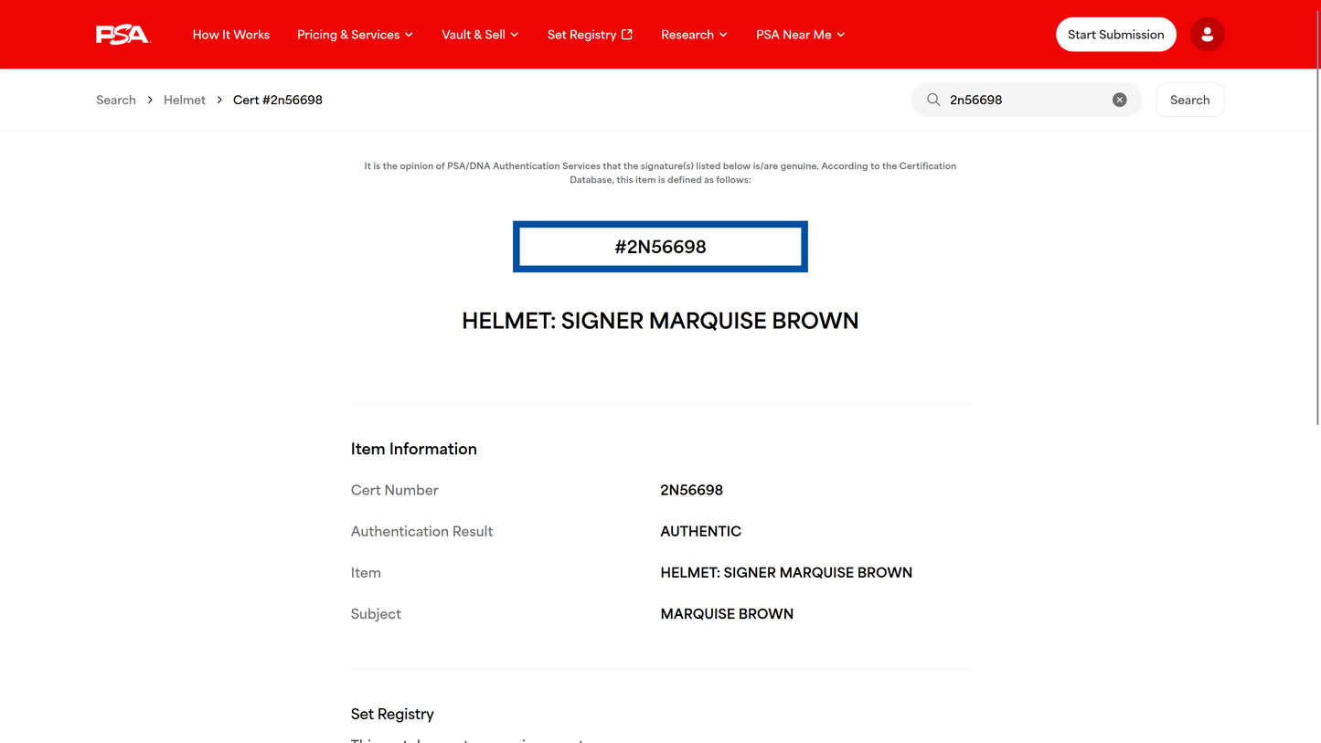
Task: Clear the search field with X icon
Action: coord(1119,100)
